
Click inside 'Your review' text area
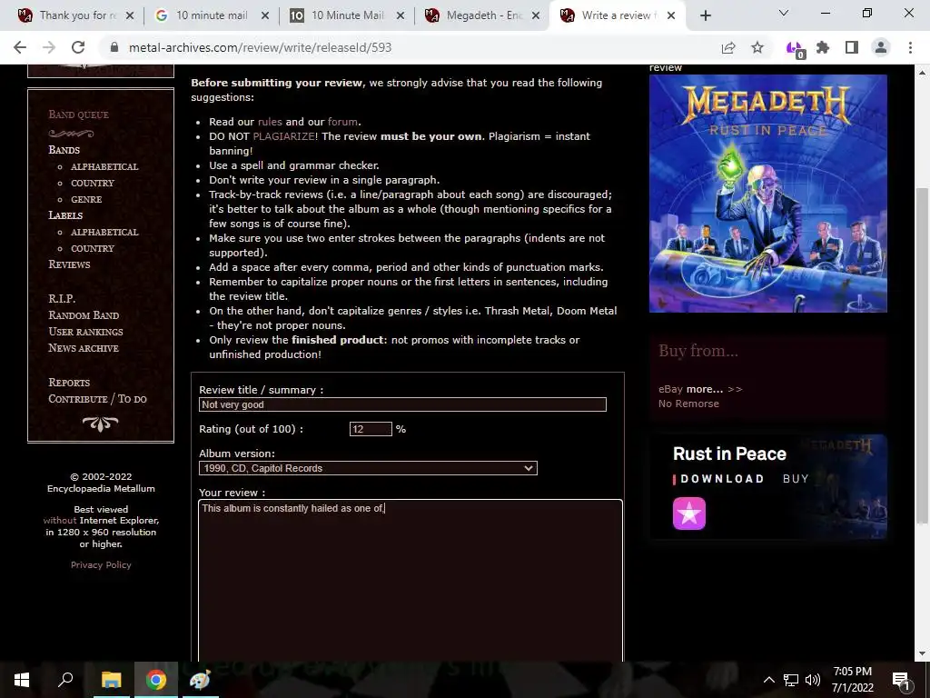pos(411,581)
